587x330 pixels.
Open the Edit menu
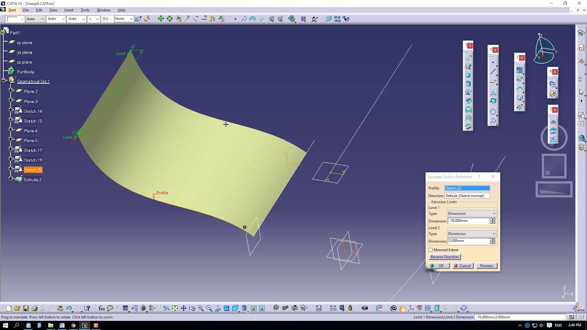[39, 10]
